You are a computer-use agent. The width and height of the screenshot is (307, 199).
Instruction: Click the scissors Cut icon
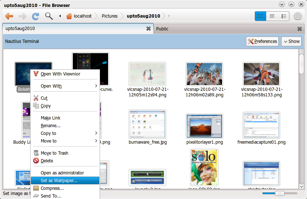tap(36, 98)
